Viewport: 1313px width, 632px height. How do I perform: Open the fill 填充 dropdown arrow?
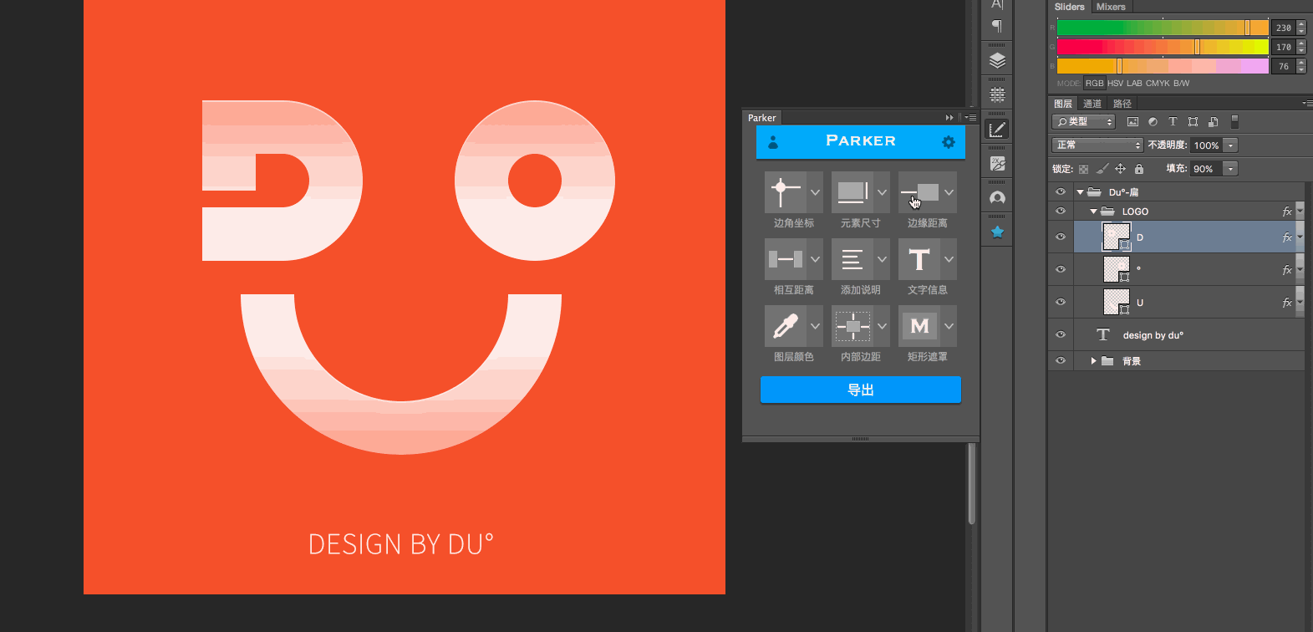coord(1230,169)
